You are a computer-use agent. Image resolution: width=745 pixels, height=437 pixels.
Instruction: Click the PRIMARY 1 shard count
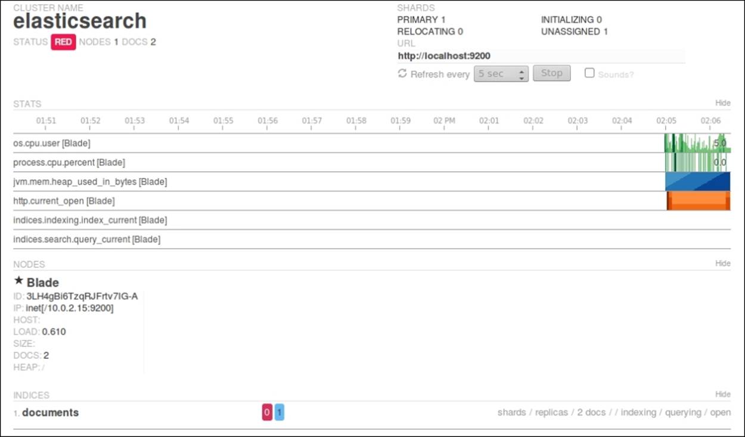pyautogui.click(x=421, y=20)
